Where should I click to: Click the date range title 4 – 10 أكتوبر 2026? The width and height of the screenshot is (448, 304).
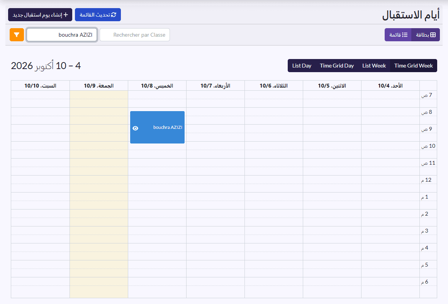(46, 66)
